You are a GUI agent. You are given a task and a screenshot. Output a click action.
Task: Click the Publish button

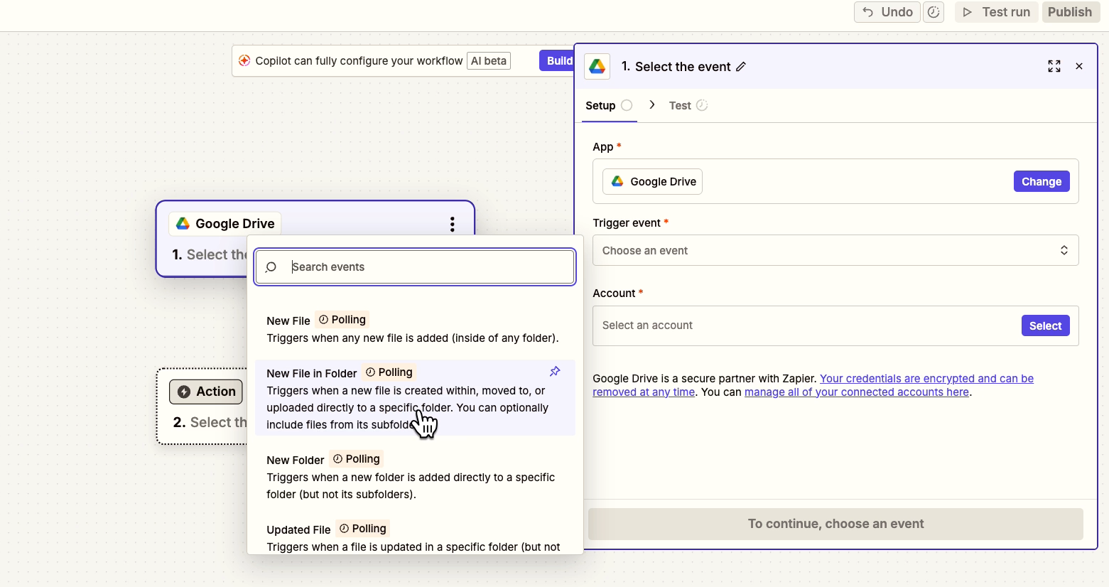1070,12
